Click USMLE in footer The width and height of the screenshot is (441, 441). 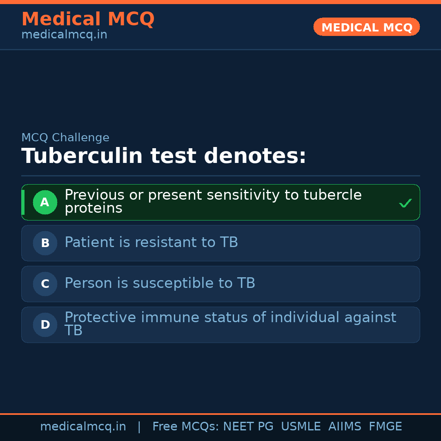tap(301, 427)
